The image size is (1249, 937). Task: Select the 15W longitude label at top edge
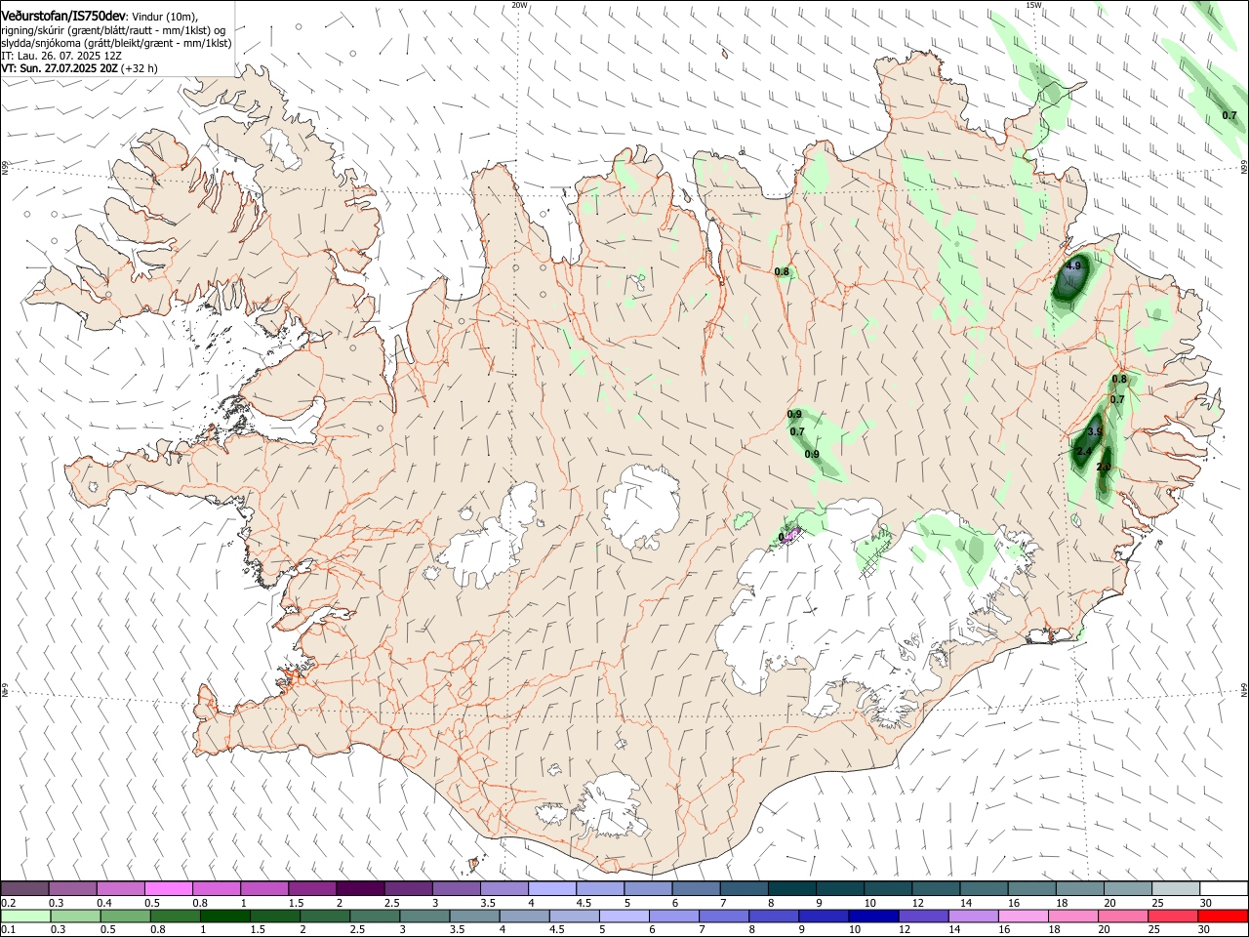click(1033, 5)
